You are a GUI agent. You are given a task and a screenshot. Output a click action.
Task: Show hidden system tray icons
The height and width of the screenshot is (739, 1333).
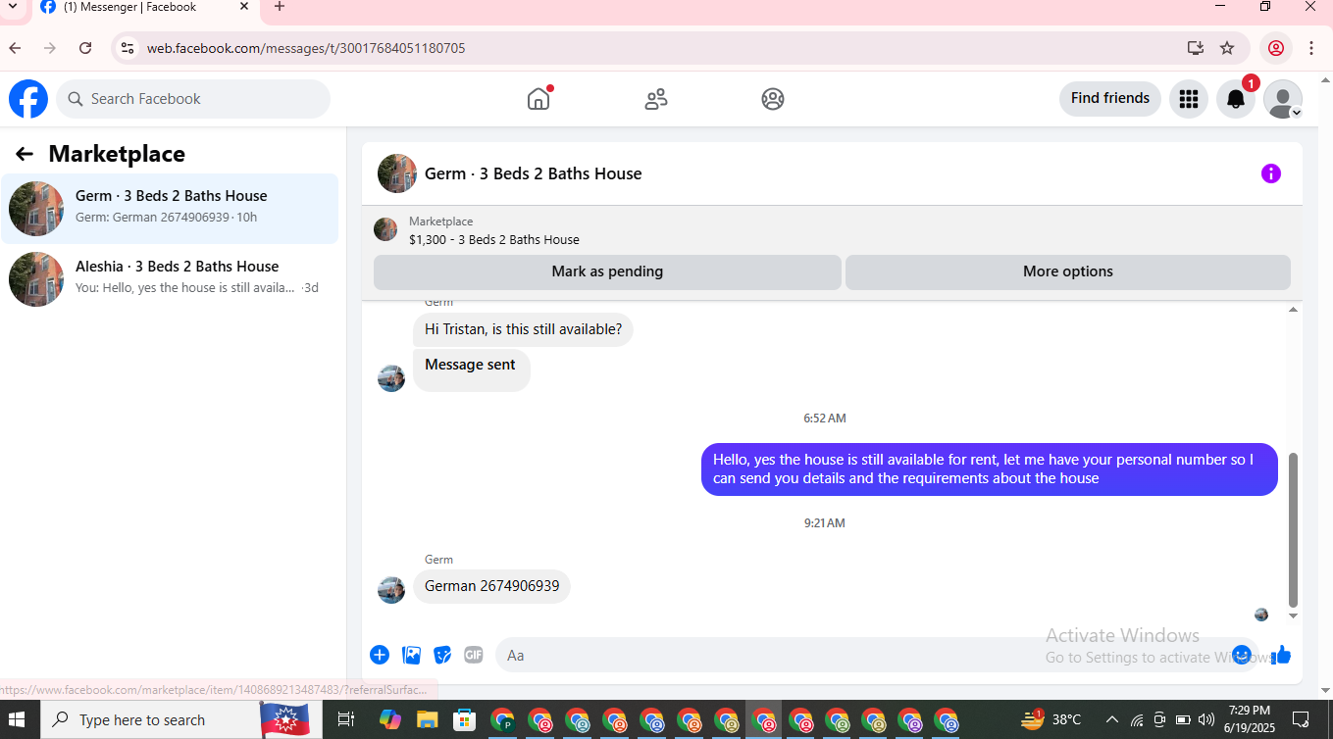coord(1111,719)
